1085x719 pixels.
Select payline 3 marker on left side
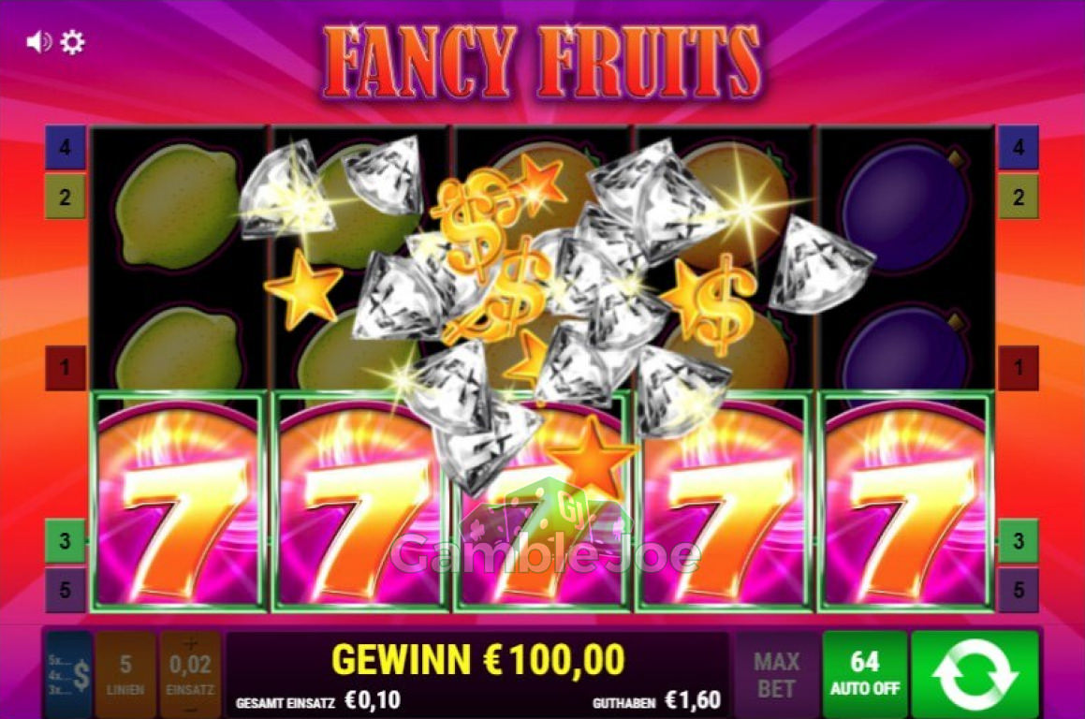[65, 540]
